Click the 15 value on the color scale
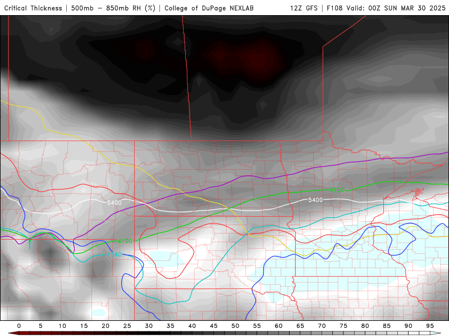Viewport: 449px width, 336px height. (x=84, y=326)
